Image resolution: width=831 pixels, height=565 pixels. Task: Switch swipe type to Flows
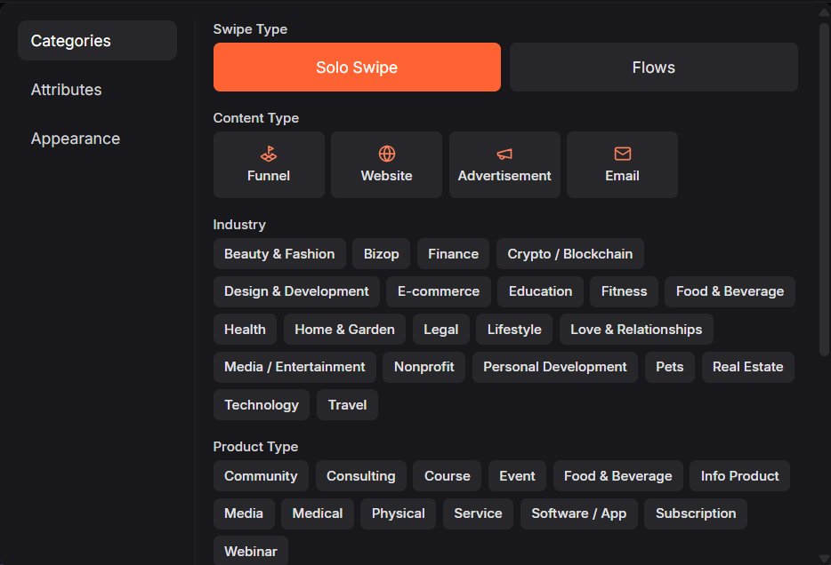point(653,68)
